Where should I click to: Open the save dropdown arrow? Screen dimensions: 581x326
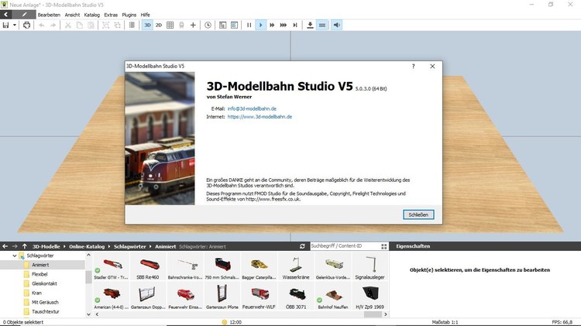tap(14, 26)
